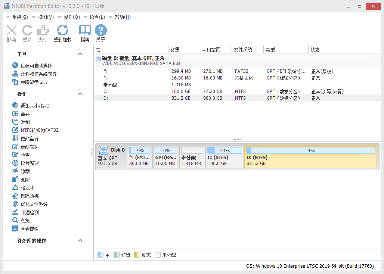Click NTFS转换为FAT32 in the operations list
This screenshot has height=274, width=384.
click(32, 130)
